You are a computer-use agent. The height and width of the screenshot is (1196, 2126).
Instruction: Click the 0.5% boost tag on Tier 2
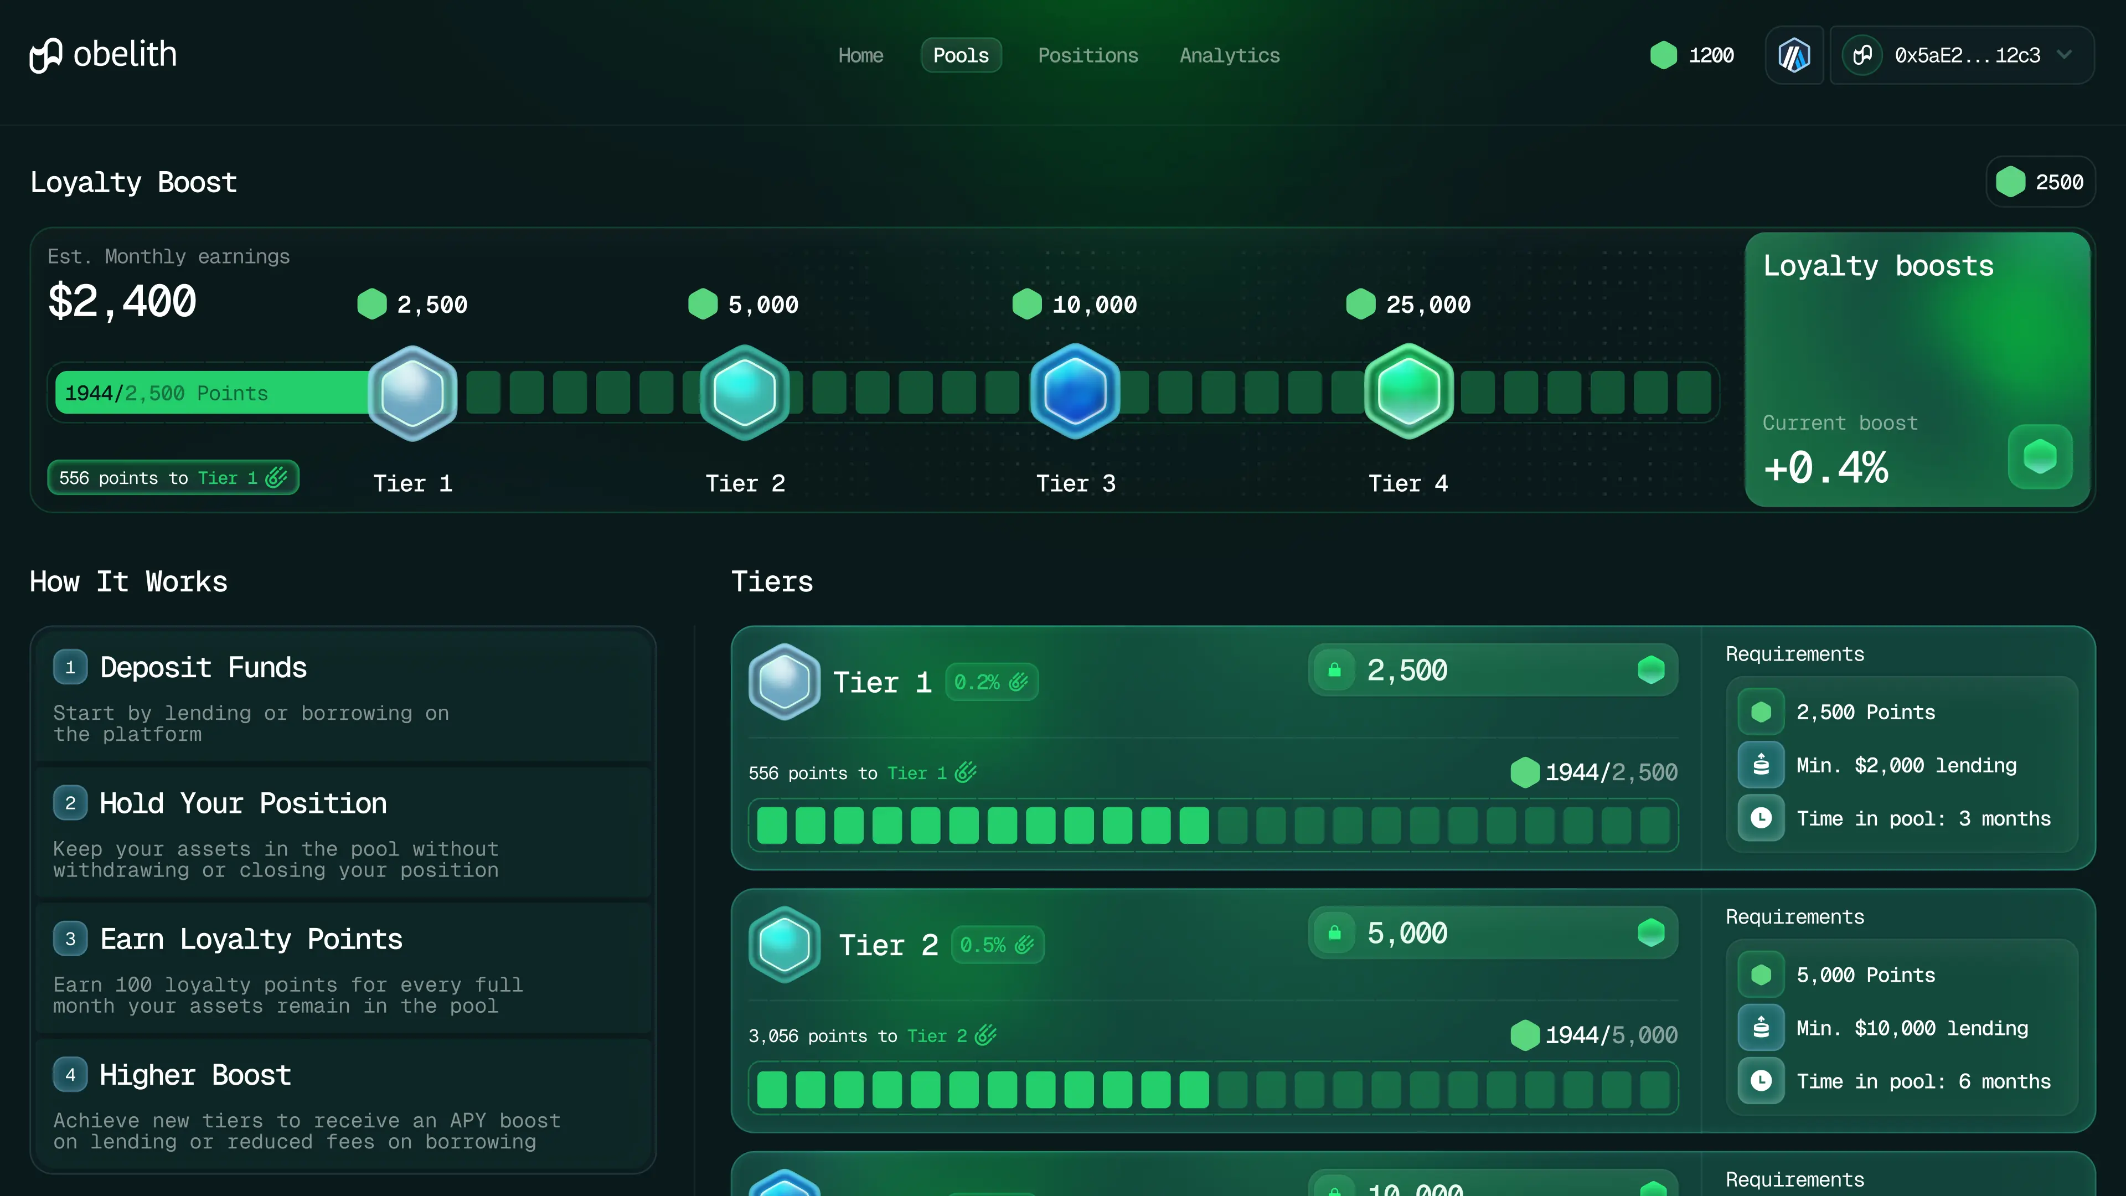998,945
